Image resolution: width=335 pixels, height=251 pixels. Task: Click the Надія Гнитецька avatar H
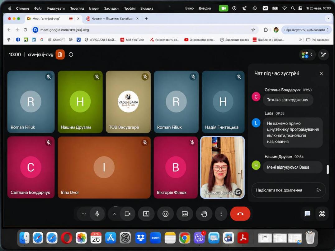(223, 102)
